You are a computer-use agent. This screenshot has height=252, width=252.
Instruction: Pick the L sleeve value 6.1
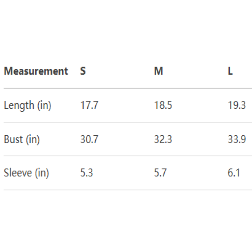coord(234,173)
